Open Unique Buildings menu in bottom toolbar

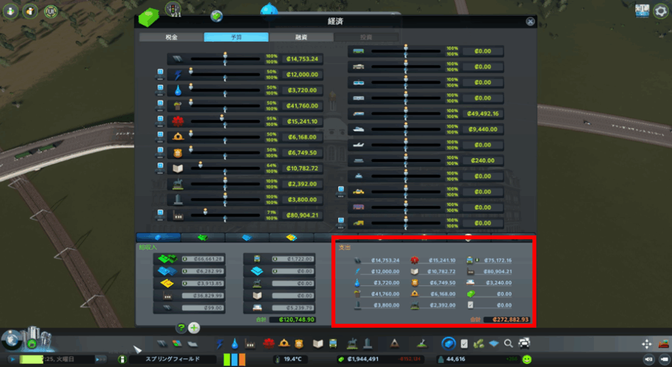coord(367,343)
